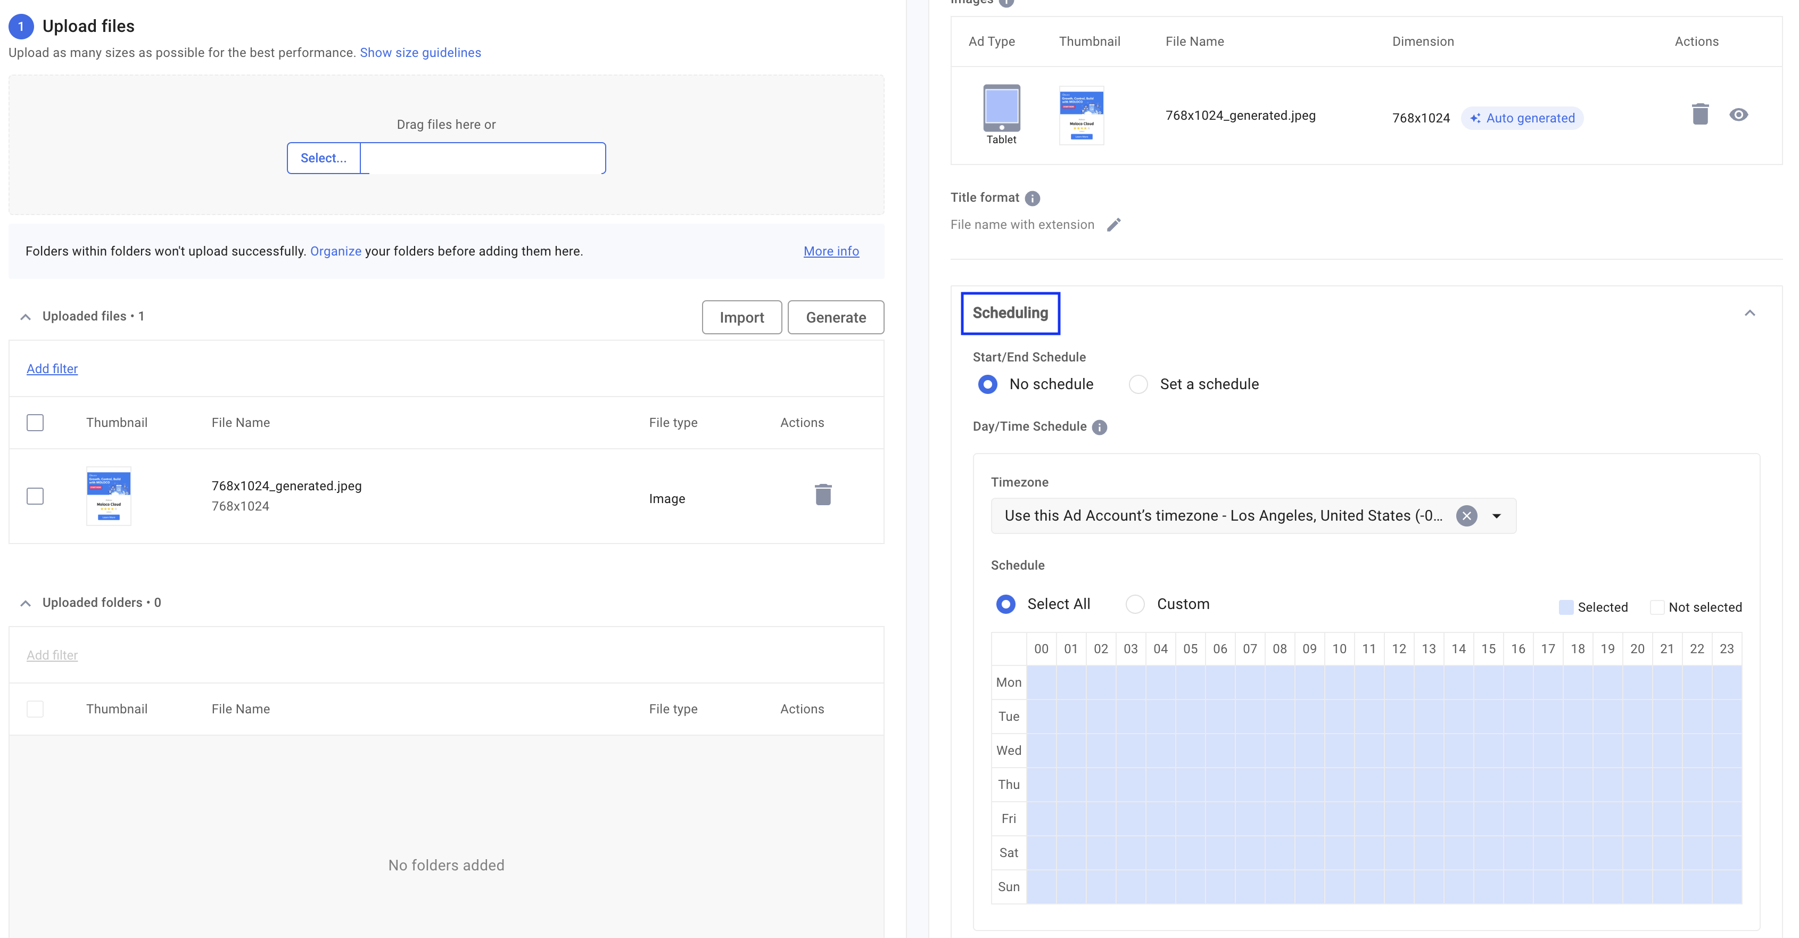Click the step 1 Upload files badge
Screen dimensions: 1799x938
(21, 27)
